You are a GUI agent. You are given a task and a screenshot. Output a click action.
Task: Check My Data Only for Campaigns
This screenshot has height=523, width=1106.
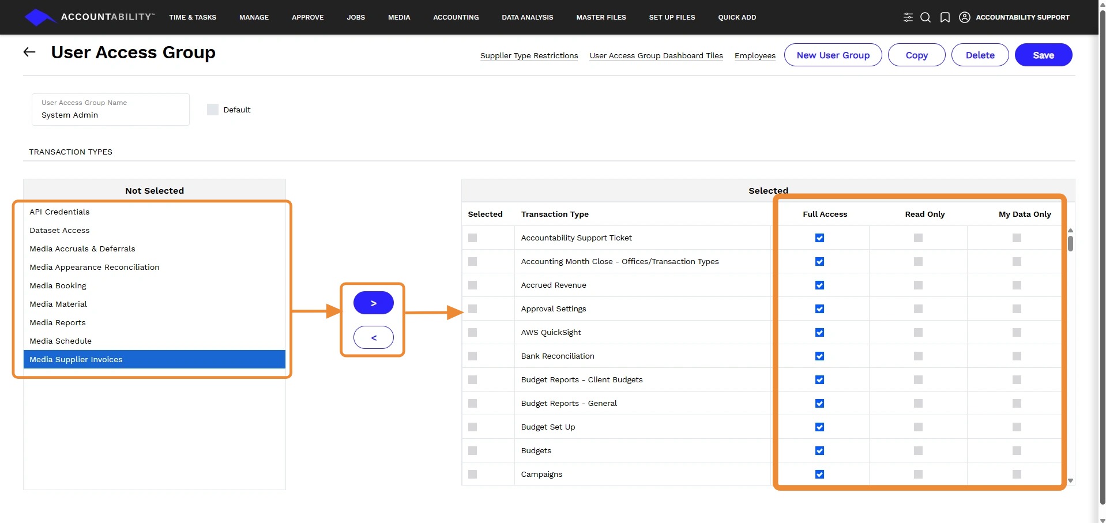pyautogui.click(x=1017, y=475)
